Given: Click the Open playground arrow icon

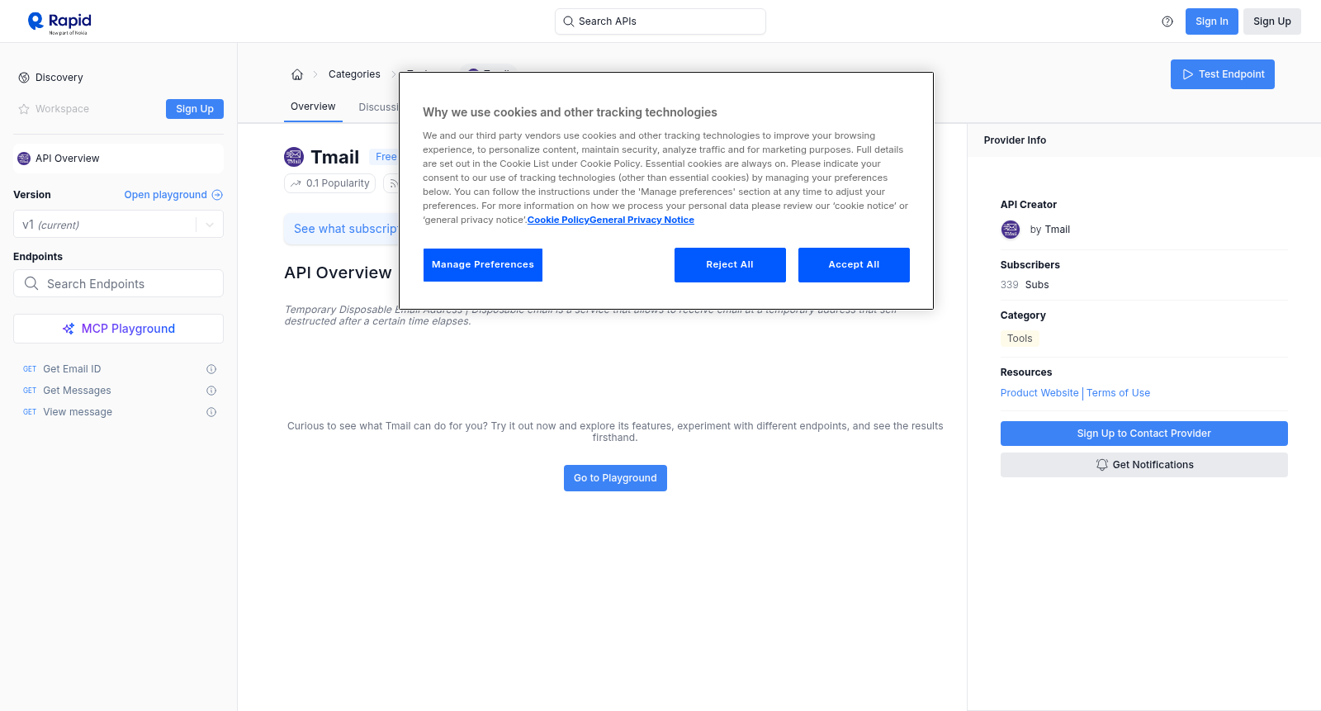Looking at the screenshot, I should (x=217, y=195).
